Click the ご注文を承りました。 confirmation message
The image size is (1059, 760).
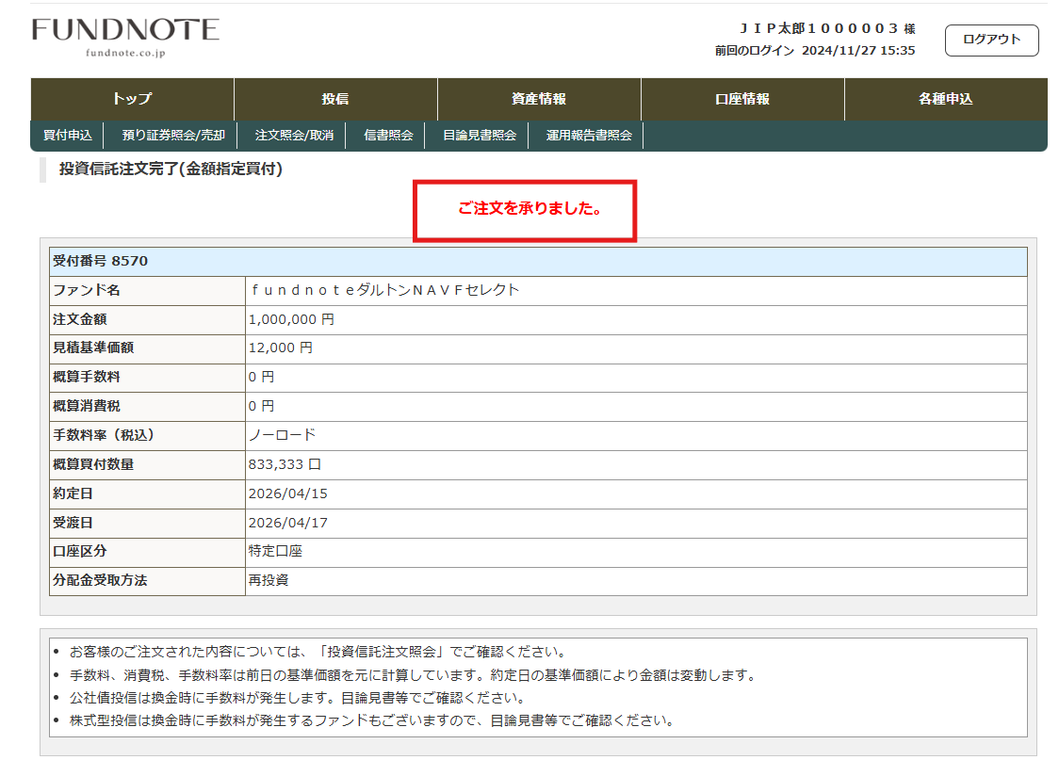tap(529, 209)
